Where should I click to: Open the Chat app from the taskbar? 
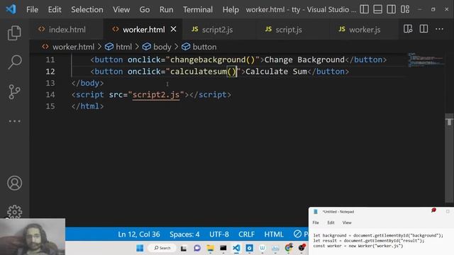tap(197, 248)
